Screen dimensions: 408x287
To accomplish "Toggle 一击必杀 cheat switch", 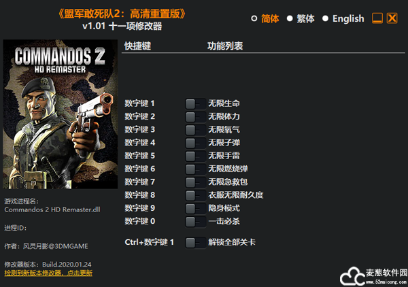I will point(195,222).
